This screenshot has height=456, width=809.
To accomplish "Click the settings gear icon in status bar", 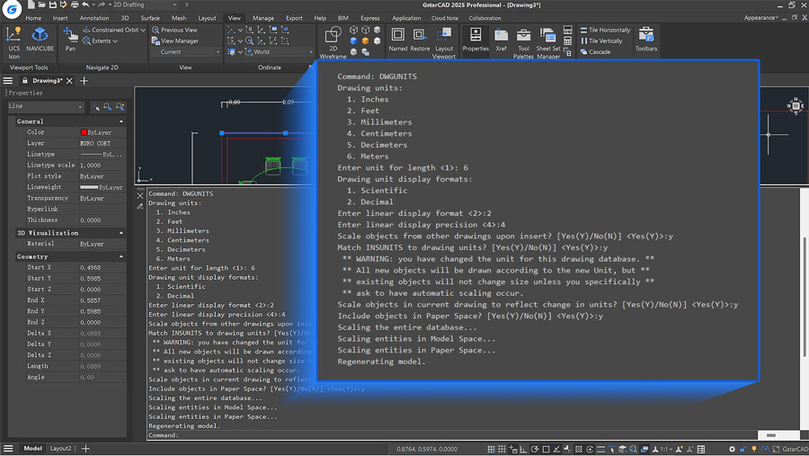I will pos(732,450).
